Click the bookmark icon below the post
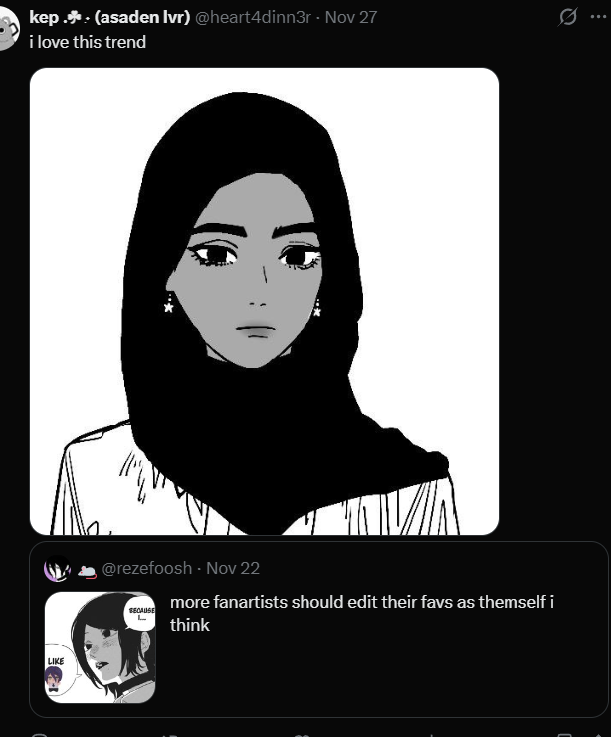The image size is (611, 737). point(564,734)
